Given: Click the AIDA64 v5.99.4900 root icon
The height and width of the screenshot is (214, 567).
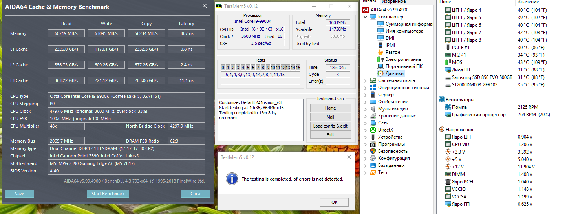Looking at the screenshot, I should pyautogui.click(x=366, y=10).
